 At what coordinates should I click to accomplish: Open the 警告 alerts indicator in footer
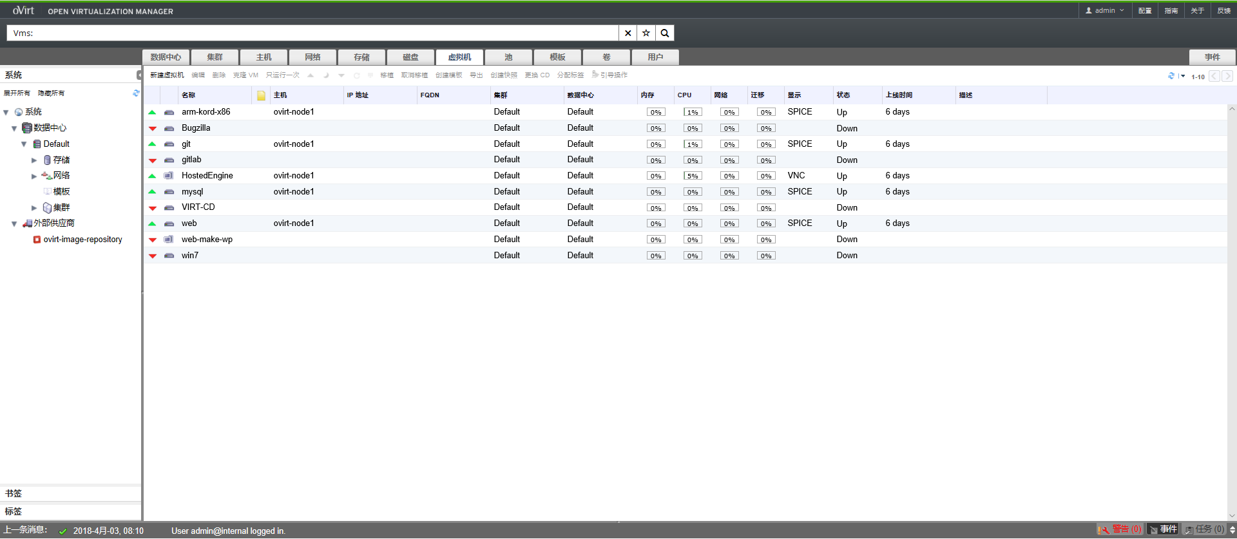pyautogui.click(x=1120, y=529)
